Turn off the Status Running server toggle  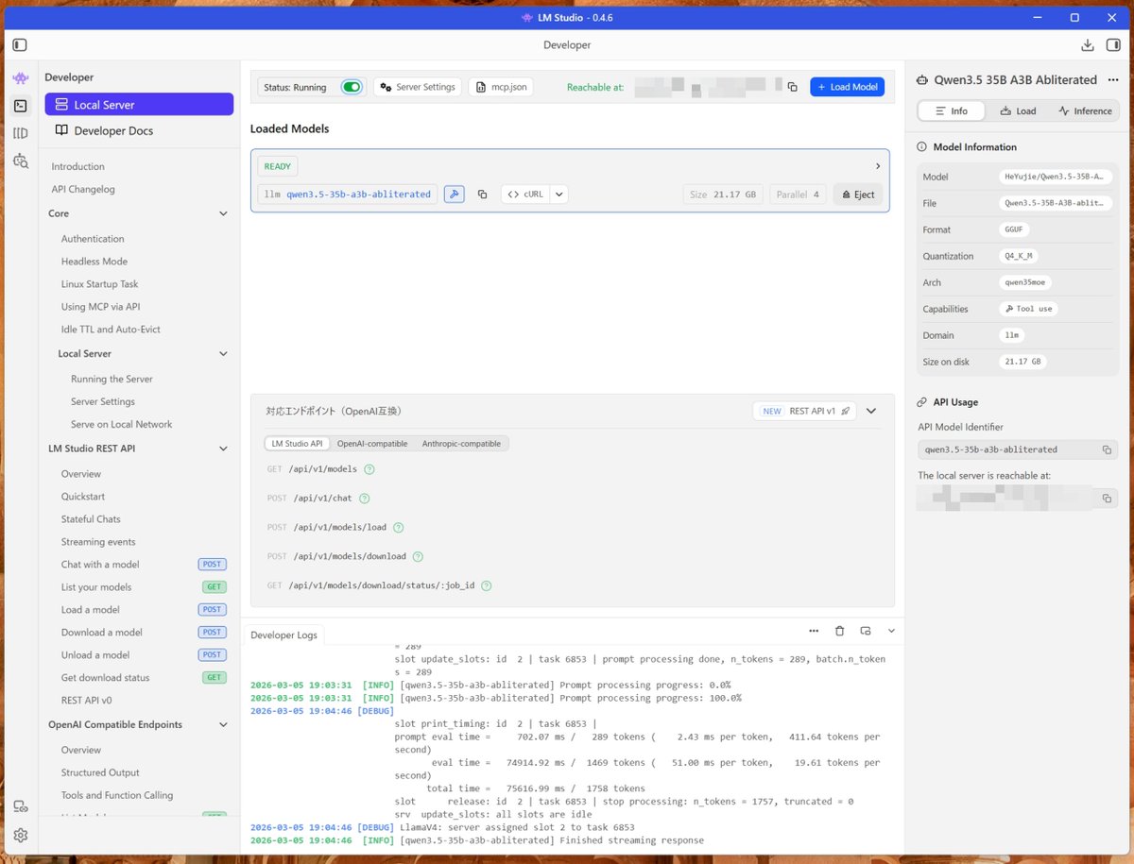pos(352,87)
